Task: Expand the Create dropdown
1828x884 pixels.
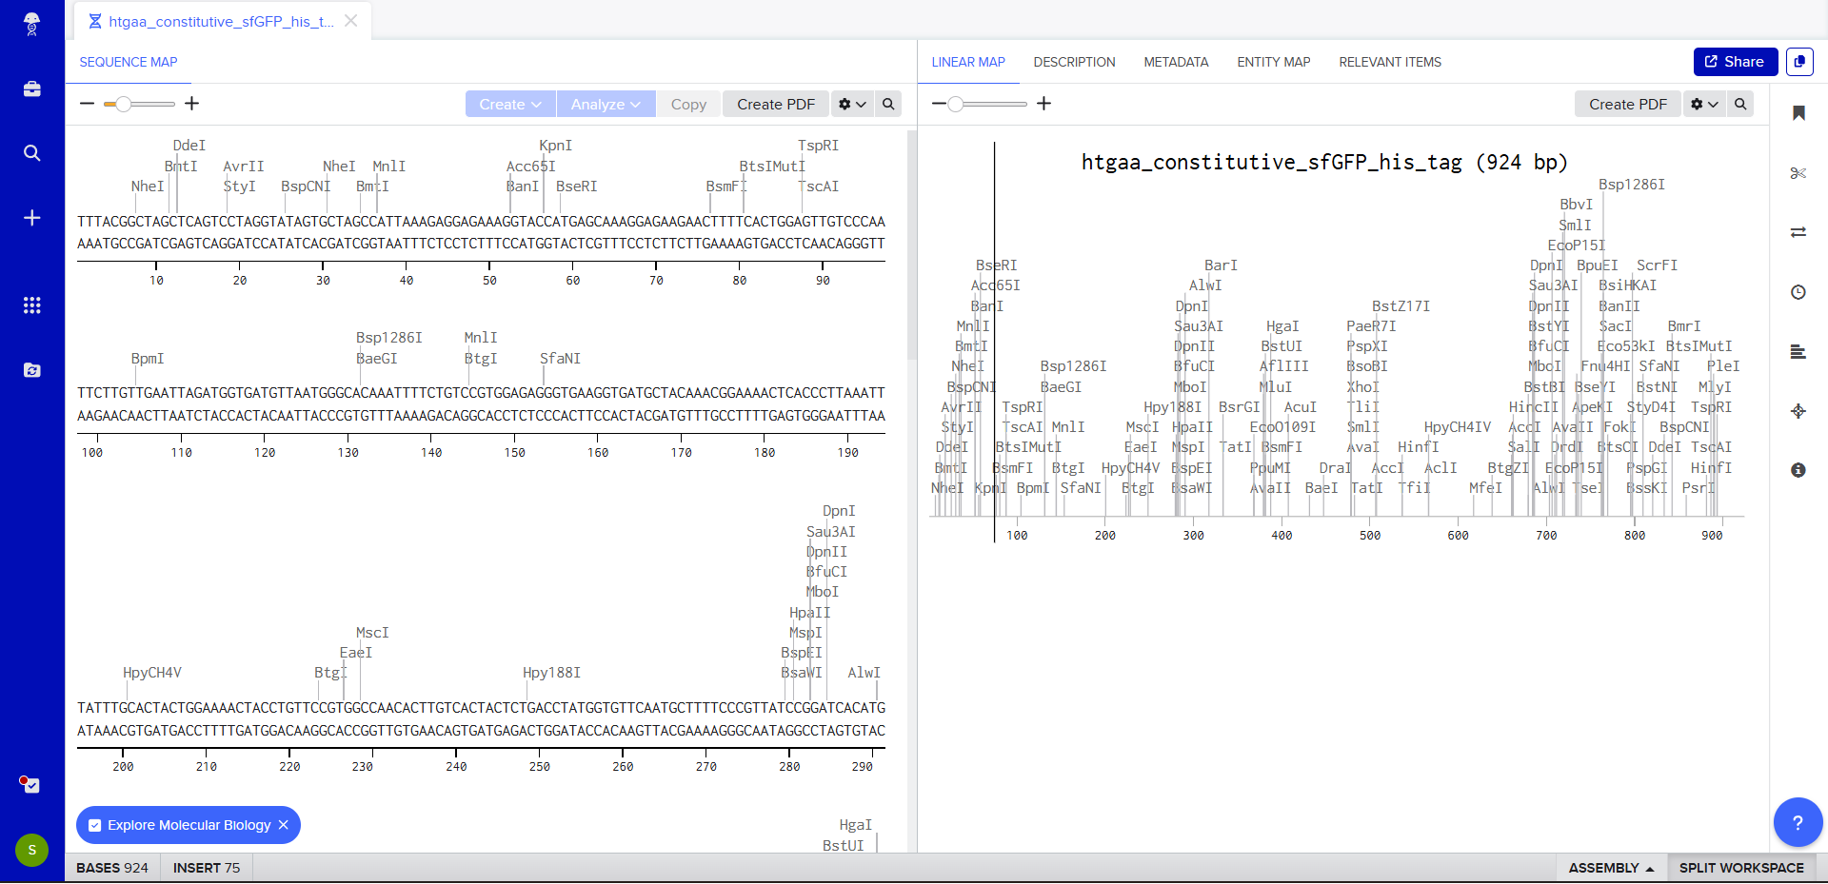Action: point(509,104)
